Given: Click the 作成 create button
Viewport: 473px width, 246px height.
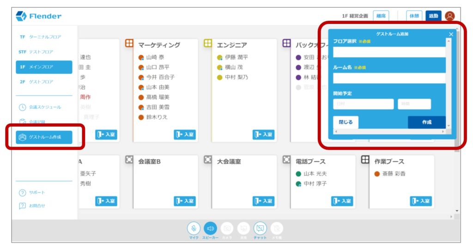Looking at the screenshot, I should [x=426, y=123].
